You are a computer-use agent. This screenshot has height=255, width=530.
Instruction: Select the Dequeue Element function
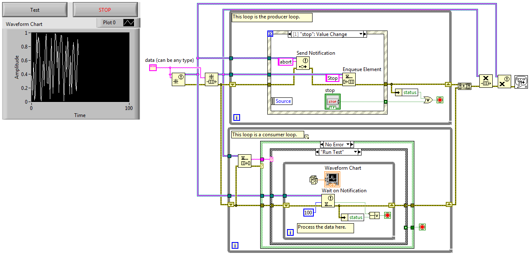pos(244,161)
